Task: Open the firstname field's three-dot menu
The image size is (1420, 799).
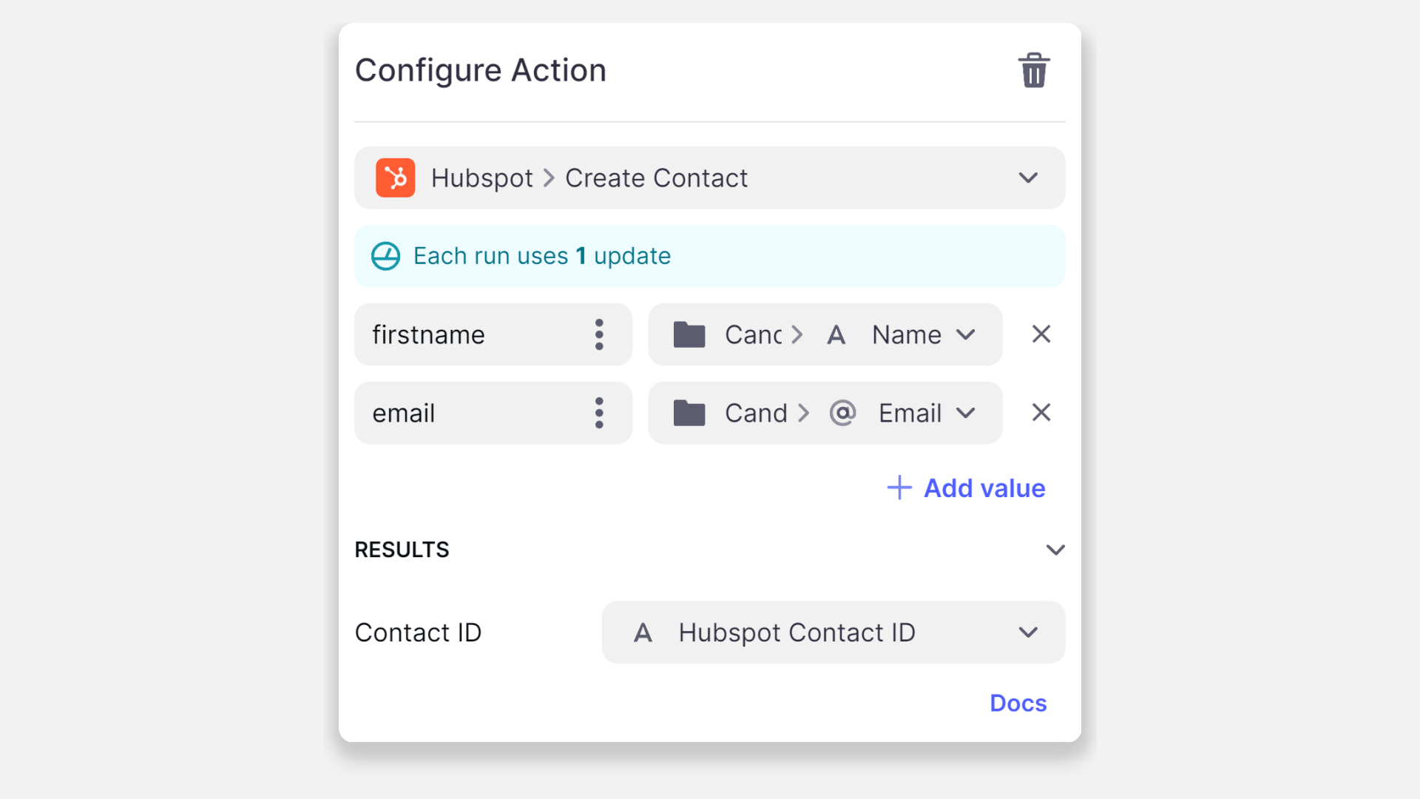Action: (599, 334)
